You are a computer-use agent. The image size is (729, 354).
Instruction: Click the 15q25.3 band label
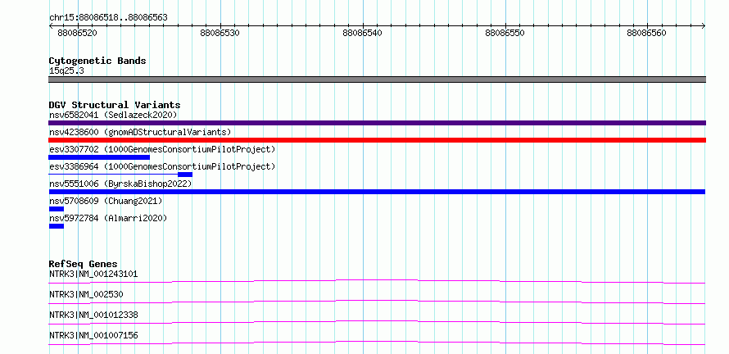point(66,71)
